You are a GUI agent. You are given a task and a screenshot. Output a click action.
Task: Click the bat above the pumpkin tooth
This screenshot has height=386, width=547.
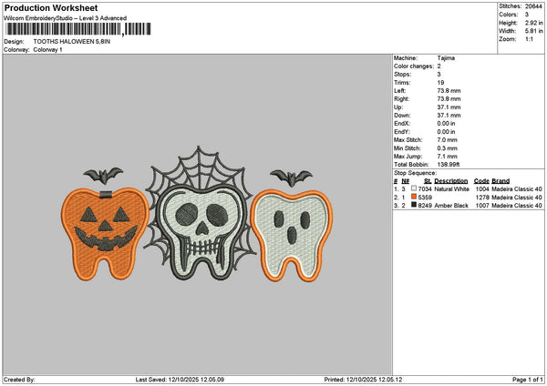click(103, 175)
